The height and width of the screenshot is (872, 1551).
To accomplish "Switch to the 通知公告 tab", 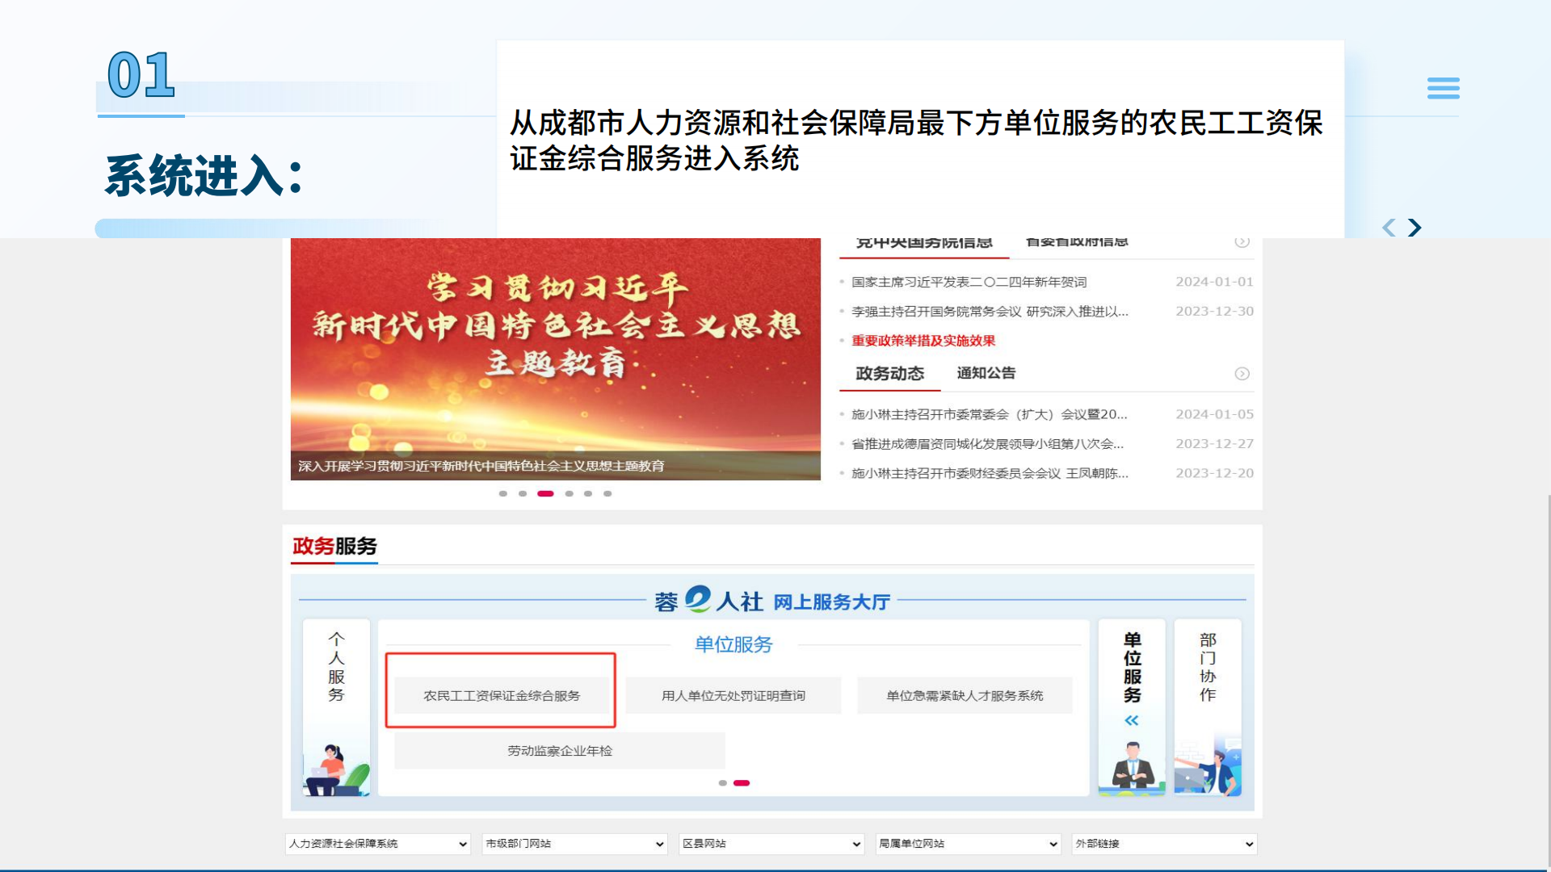I will [x=986, y=373].
